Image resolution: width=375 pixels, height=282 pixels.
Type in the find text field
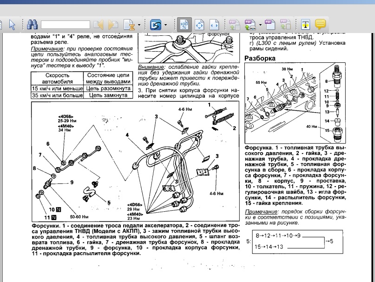(x=65, y=24)
